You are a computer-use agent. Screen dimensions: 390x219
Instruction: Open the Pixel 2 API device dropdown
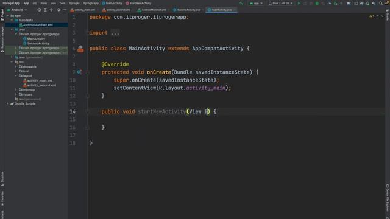click(x=280, y=3)
